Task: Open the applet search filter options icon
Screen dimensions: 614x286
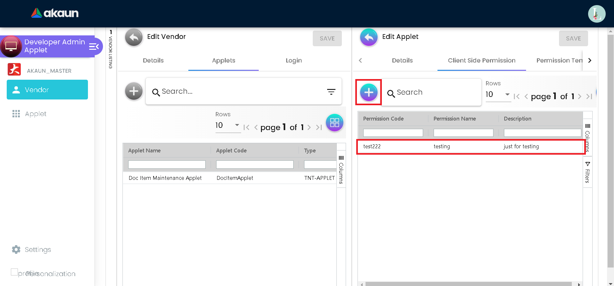Action: point(331,92)
